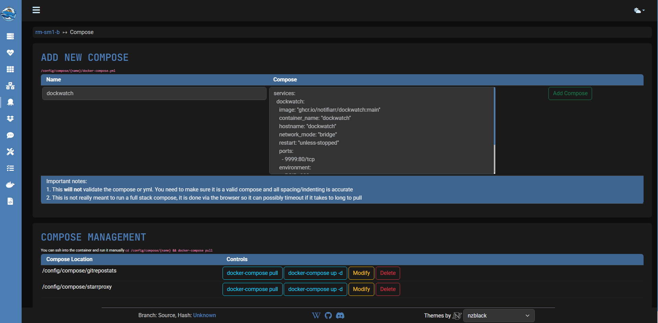The height and width of the screenshot is (323, 658).
Task: Click the octopus Compose icon in sidebar
Action: (10, 102)
